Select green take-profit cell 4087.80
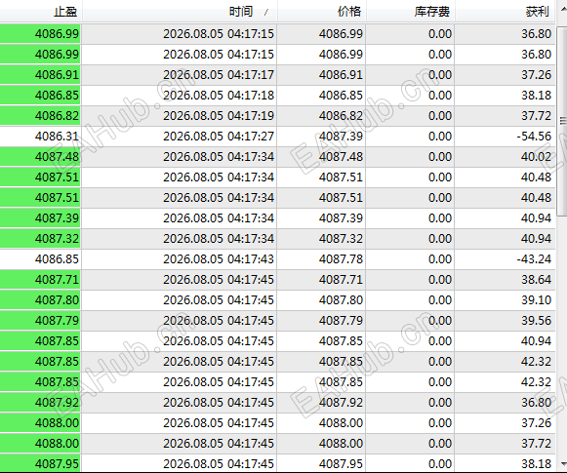 point(40,300)
